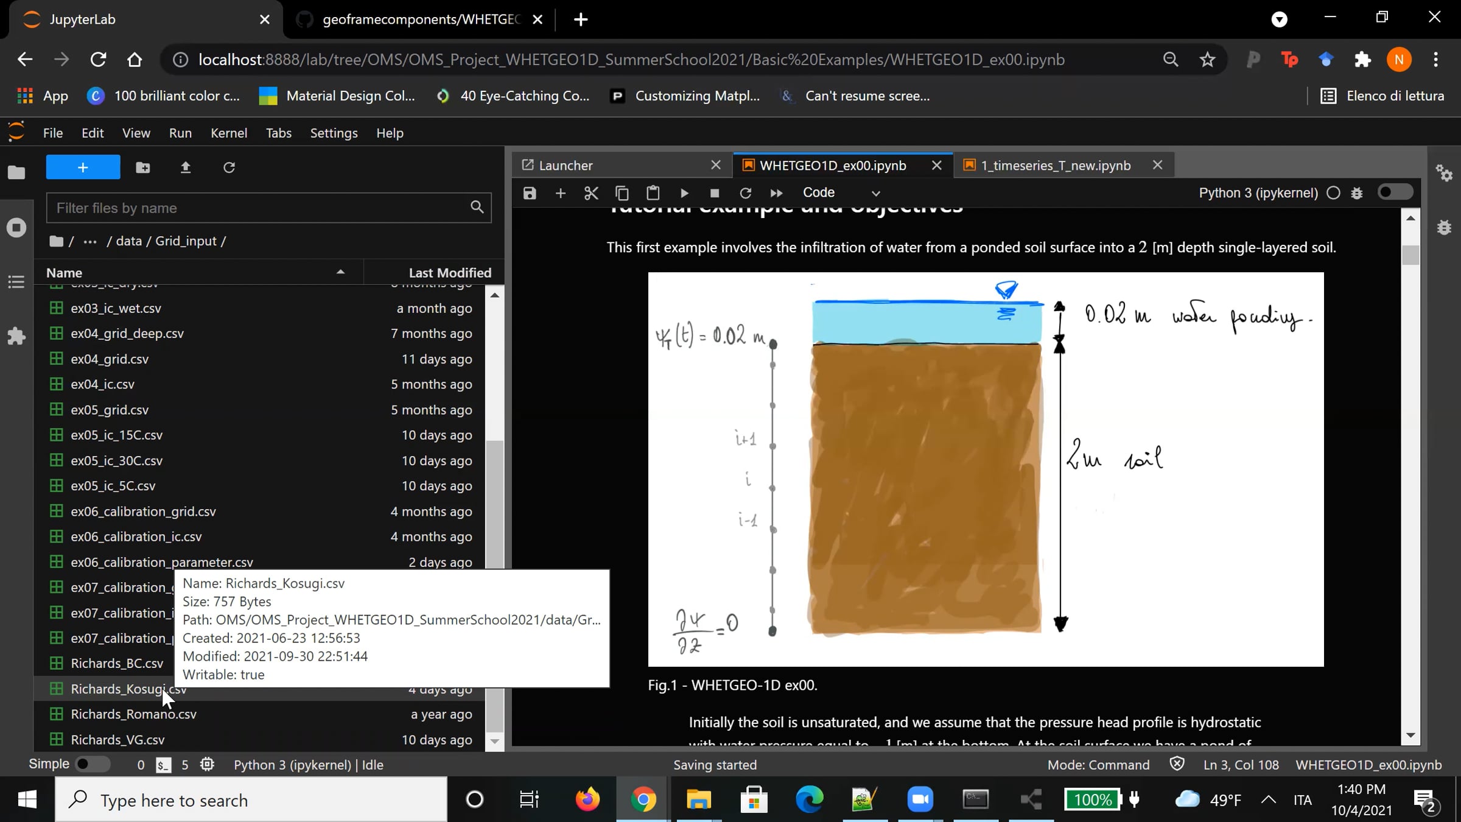Open the Code cell type dropdown

(x=841, y=193)
